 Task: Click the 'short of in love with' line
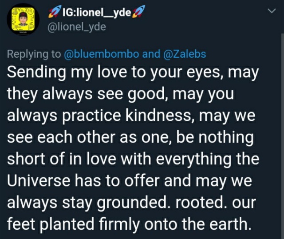(133, 159)
